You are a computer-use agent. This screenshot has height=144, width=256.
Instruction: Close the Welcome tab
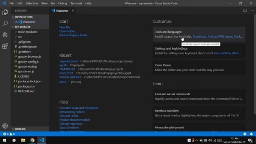[x=73, y=10]
